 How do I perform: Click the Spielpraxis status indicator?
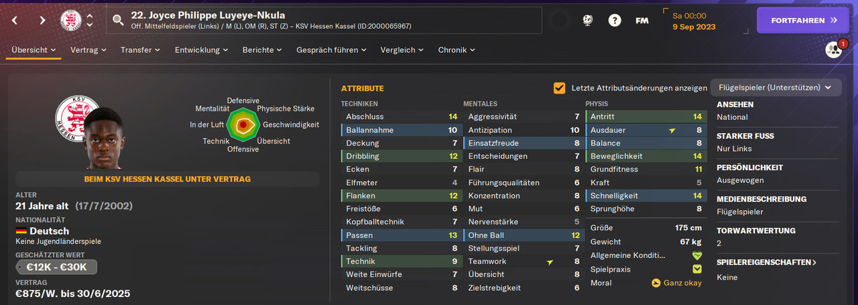(x=697, y=269)
